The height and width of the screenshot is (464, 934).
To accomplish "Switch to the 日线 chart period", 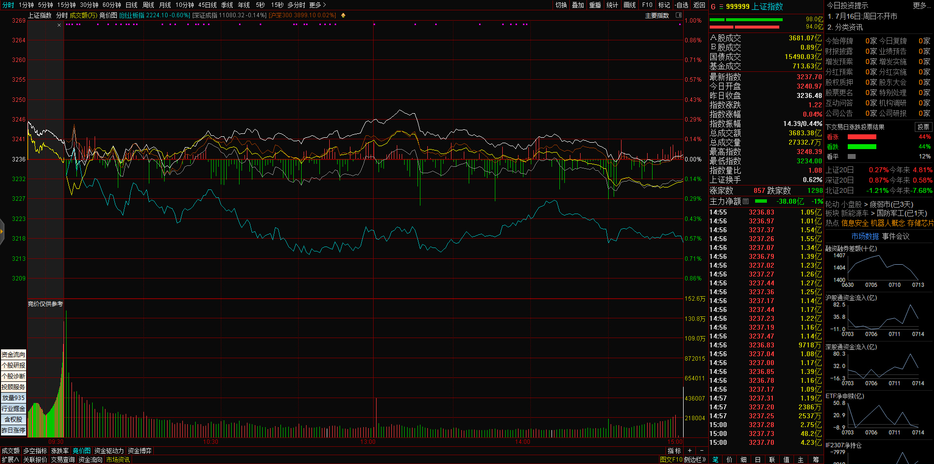I will click(132, 5).
